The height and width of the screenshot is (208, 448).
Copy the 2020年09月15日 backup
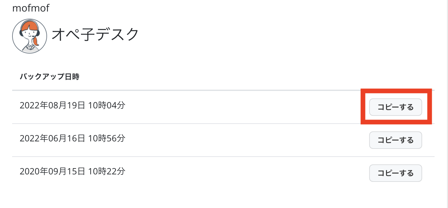(x=395, y=173)
